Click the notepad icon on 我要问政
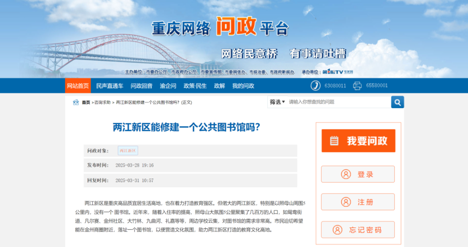 coord(335,141)
